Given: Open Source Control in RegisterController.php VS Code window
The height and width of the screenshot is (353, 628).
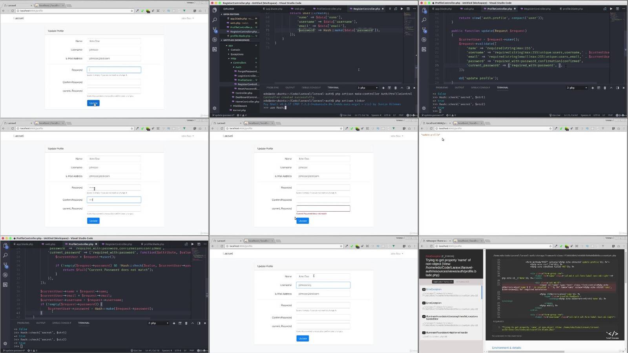Looking at the screenshot, I should [x=214, y=29].
